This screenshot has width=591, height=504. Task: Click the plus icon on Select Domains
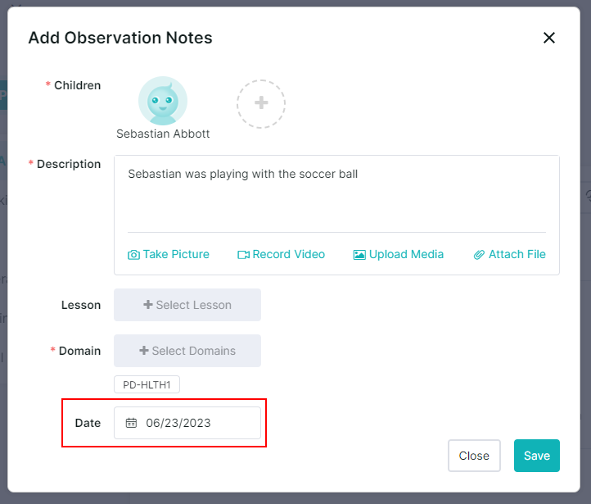(143, 351)
